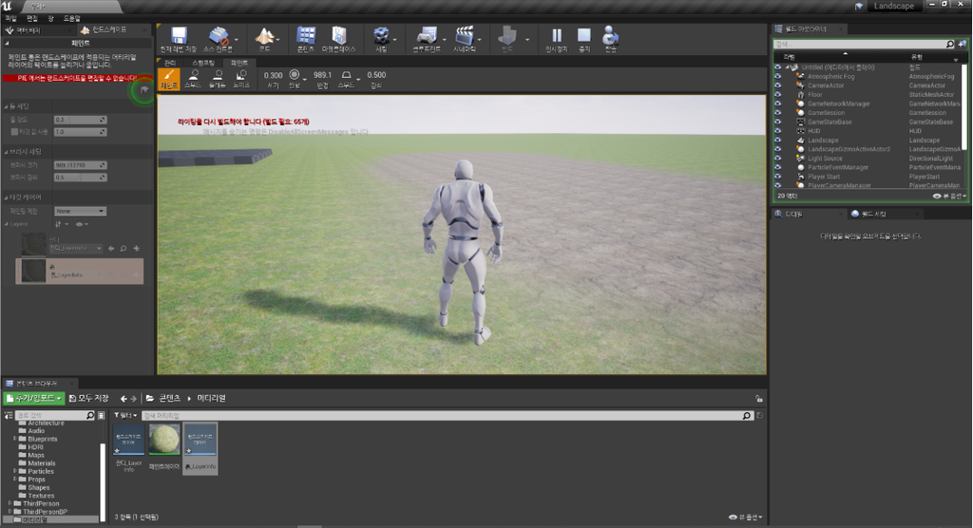
Task: Enable the Use Target Value checkbox
Action: click(14, 132)
